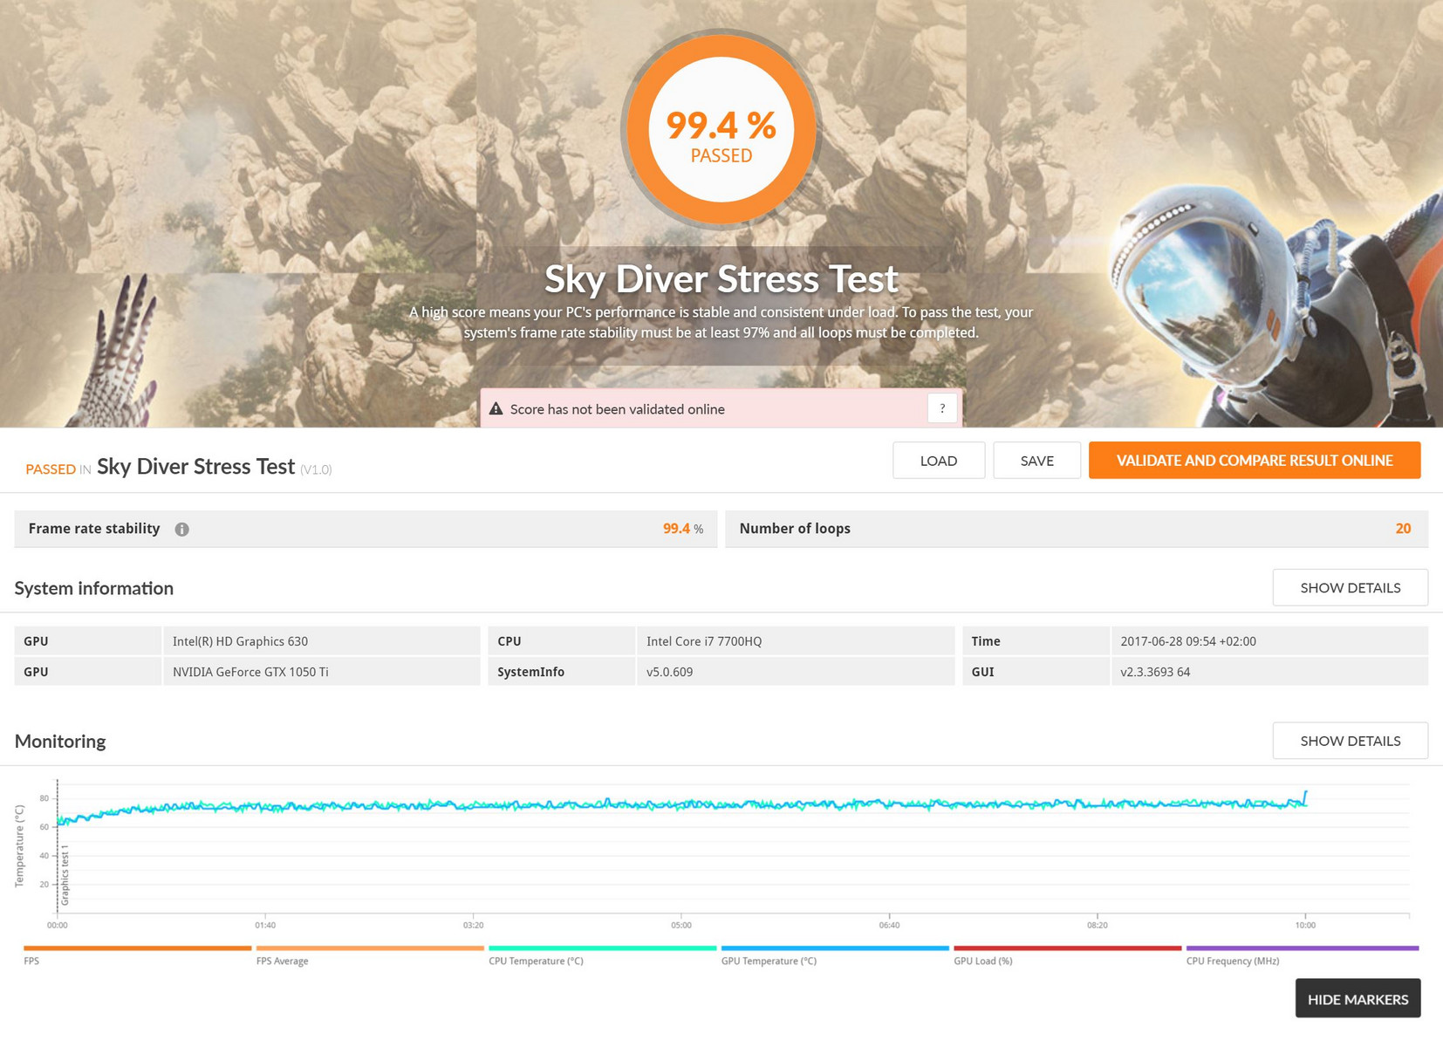Viewport: 1443px width, 1047px height.
Task: Click the 'System information' section heading
Action: [94, 588]
